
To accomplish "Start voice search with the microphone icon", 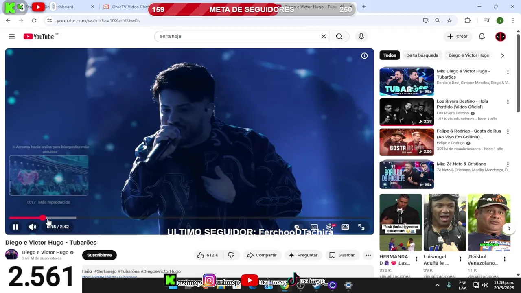I will click(361, 36).
